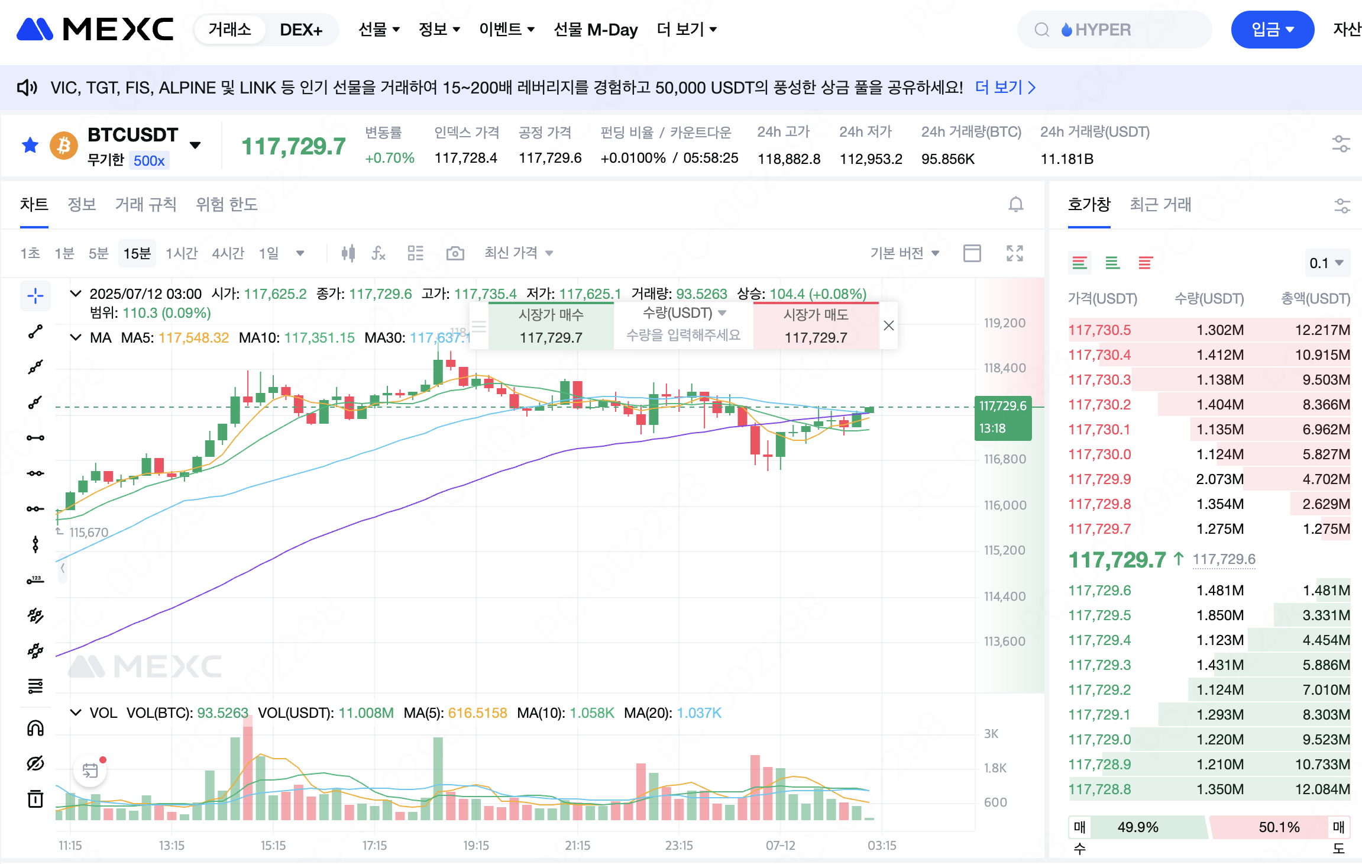Switch to 최근 거래 tab
The width and height of the screenshot is (1362, 864).
[1160, 205]
